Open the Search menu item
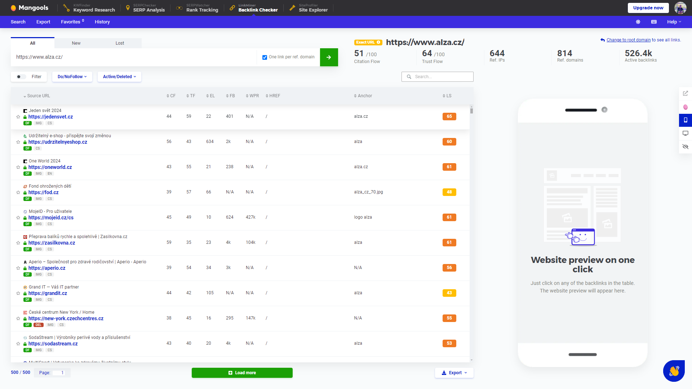 18,22
